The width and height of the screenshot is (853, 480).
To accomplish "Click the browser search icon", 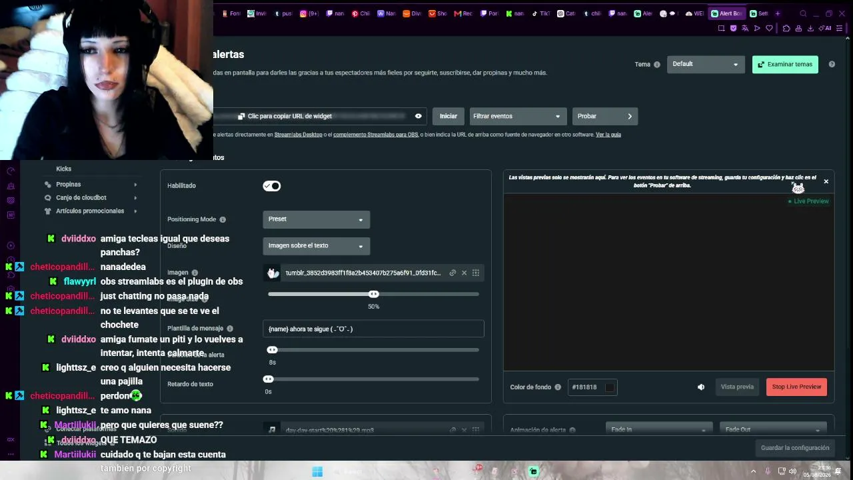I will point(803,13).
